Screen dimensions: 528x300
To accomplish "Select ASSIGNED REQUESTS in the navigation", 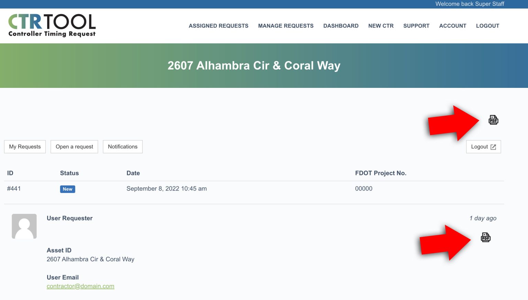I will click(x=218, y=26).
